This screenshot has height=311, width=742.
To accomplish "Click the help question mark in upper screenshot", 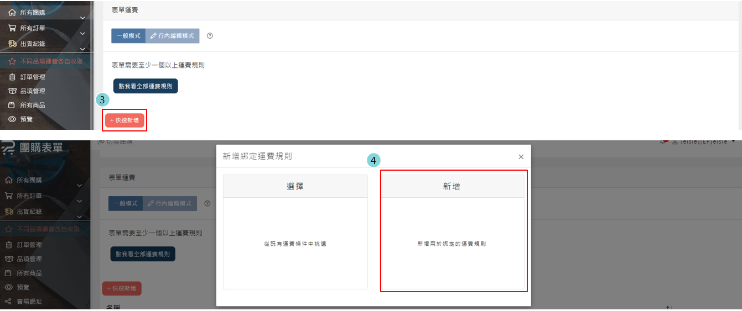I will 210,36.
